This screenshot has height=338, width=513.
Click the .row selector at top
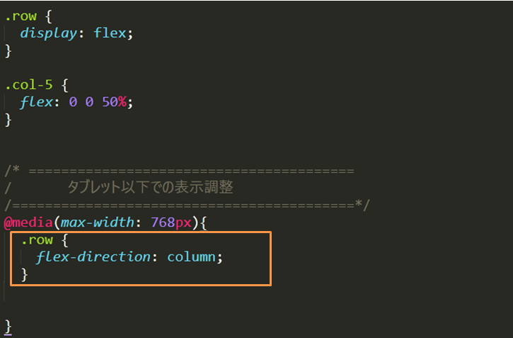21,16
